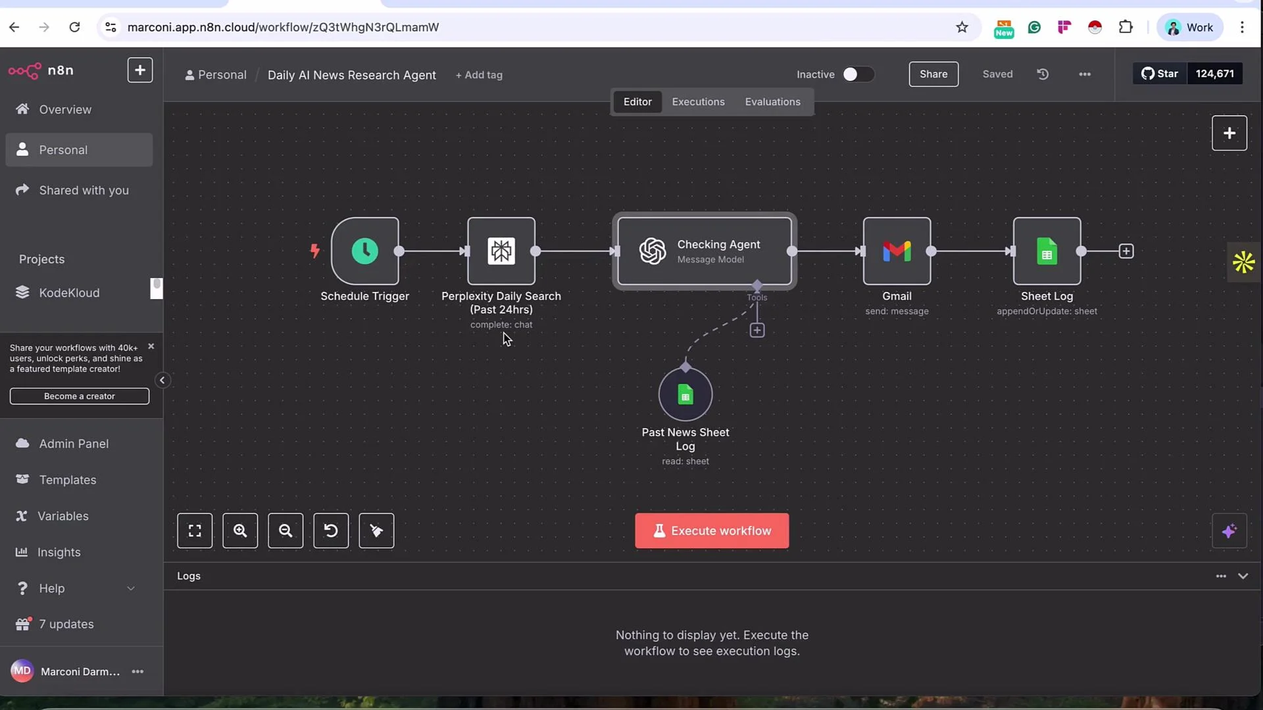Open Personal section in sidebar

79,150
